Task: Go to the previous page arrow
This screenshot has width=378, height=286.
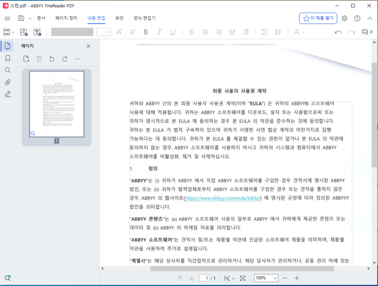Action: pyautogui.click(x=180, y=278)
